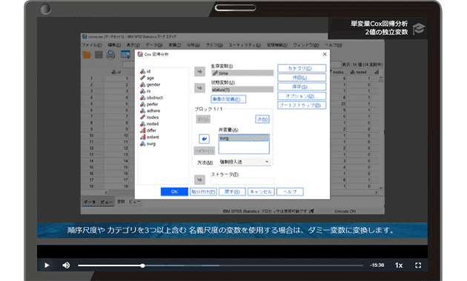467x281 pixels.
Task: Select extent in the variable list
Action: pos(153,137)
